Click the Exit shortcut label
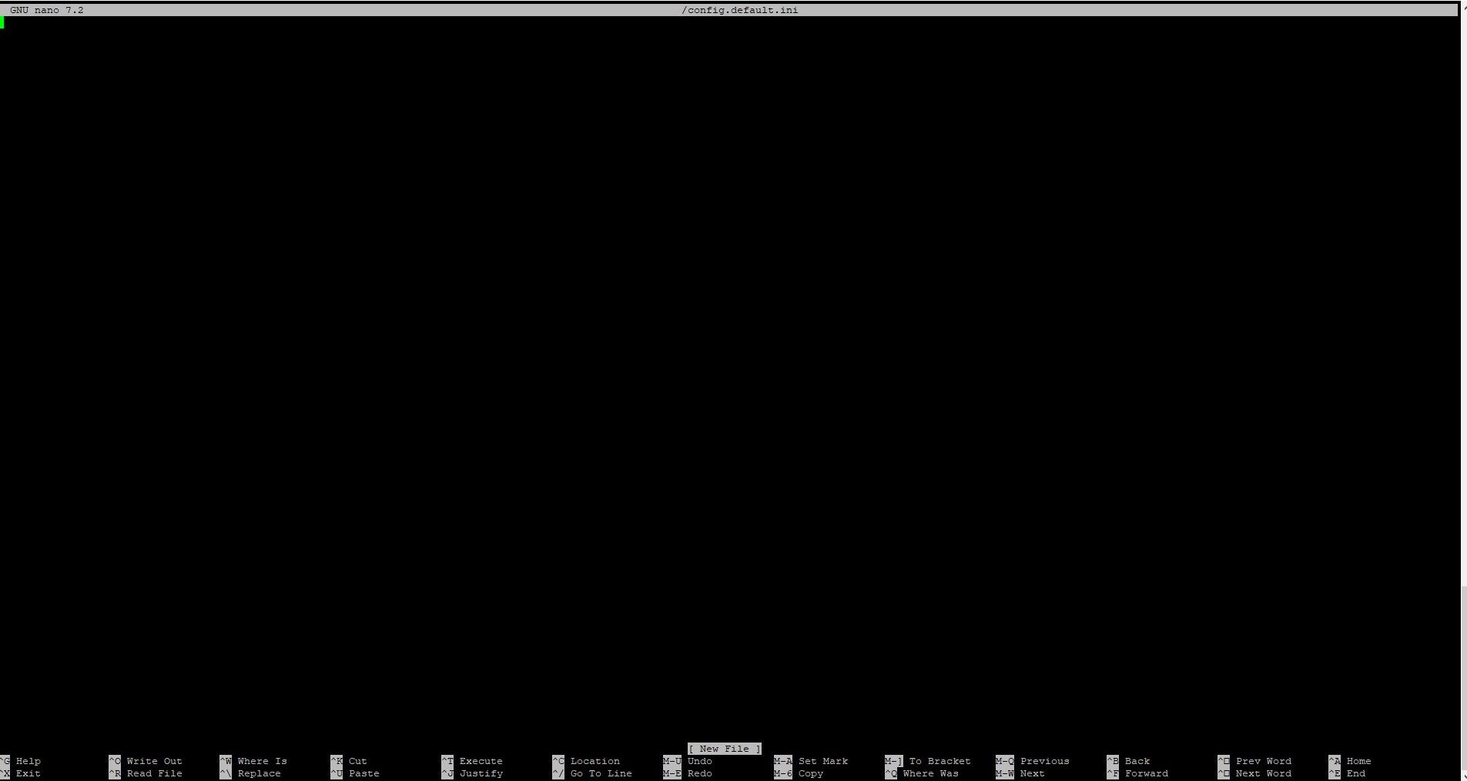Viewport: 1467px width, 781px height. (28, 773)
